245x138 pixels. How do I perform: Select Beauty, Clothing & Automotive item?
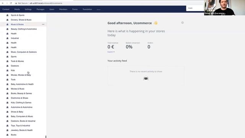click(24, 29)
